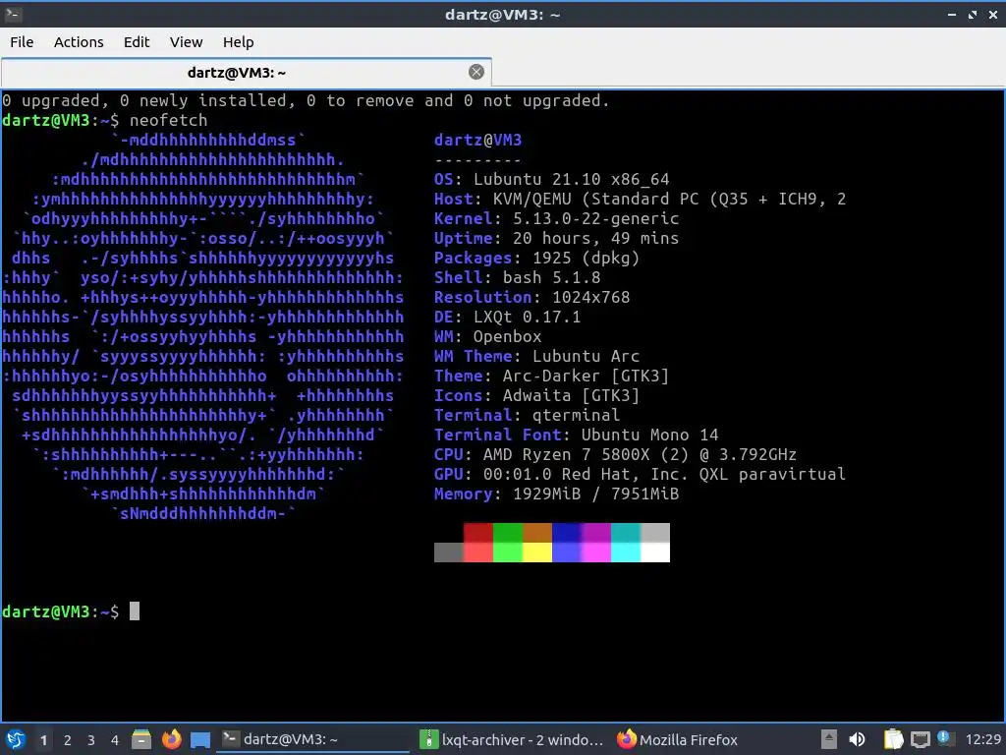Maximize the qterminal window
The image size is (1006, 755).
click(x=973, y=14)
